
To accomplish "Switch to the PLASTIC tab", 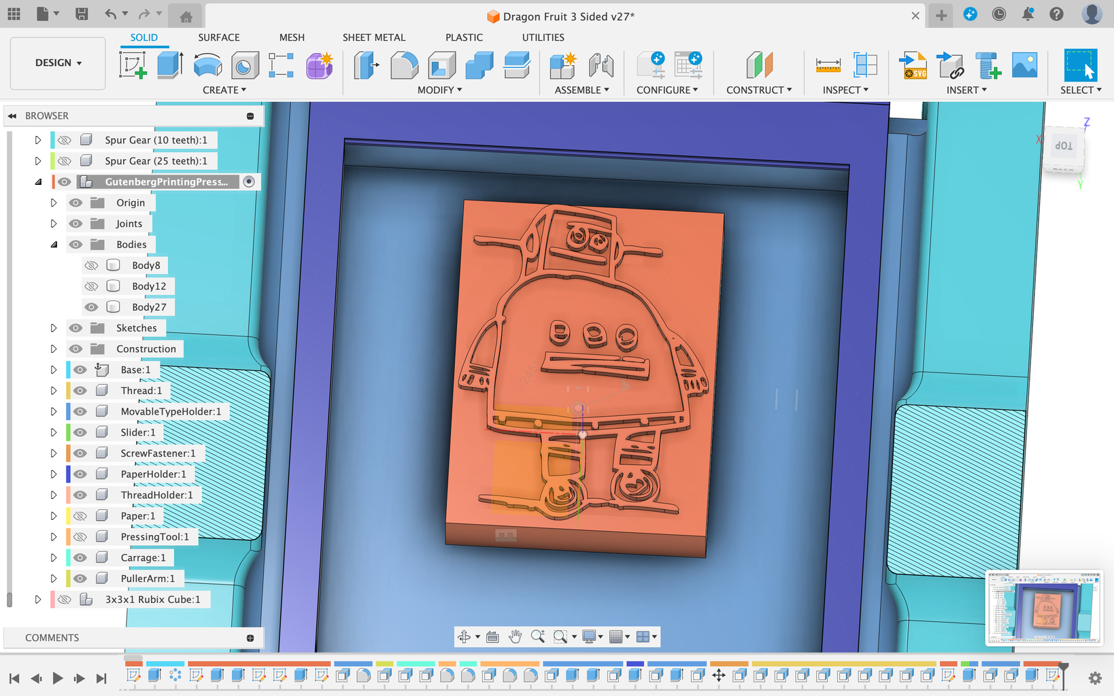I will (464, 37).
